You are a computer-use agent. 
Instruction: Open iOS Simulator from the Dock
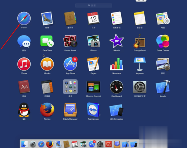[134, 144]
